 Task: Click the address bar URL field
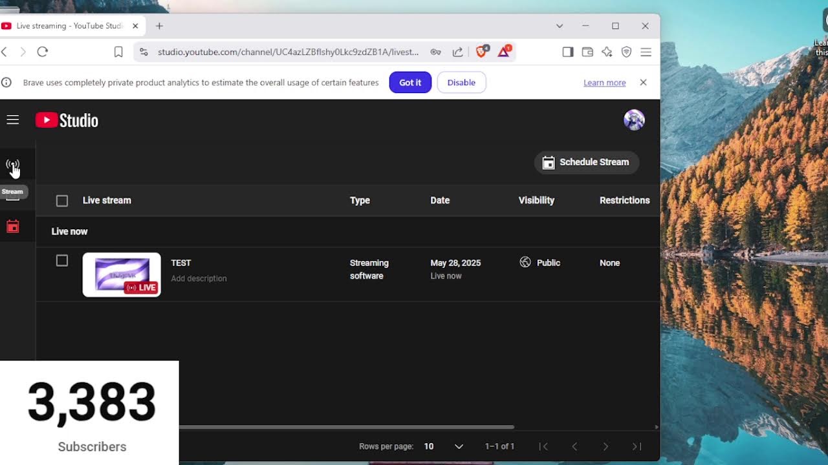[x=288, y=52]
